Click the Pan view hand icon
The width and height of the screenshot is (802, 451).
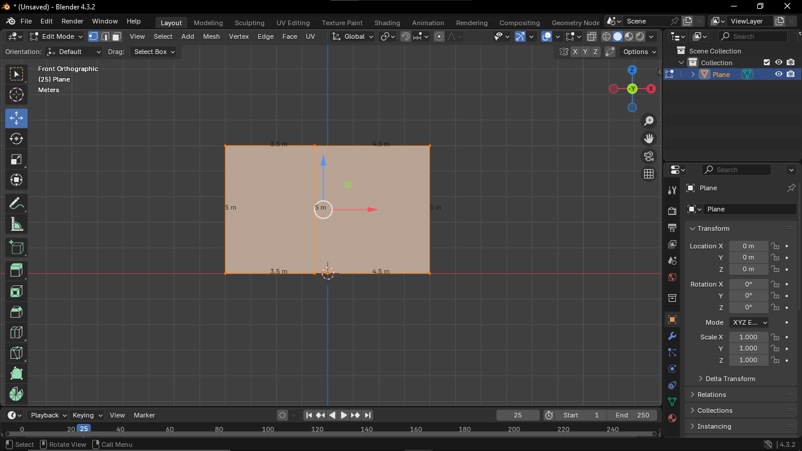click(x=649, y=139)
